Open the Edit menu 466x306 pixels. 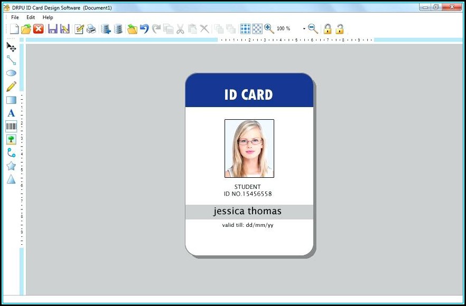[x=31, y=17]
